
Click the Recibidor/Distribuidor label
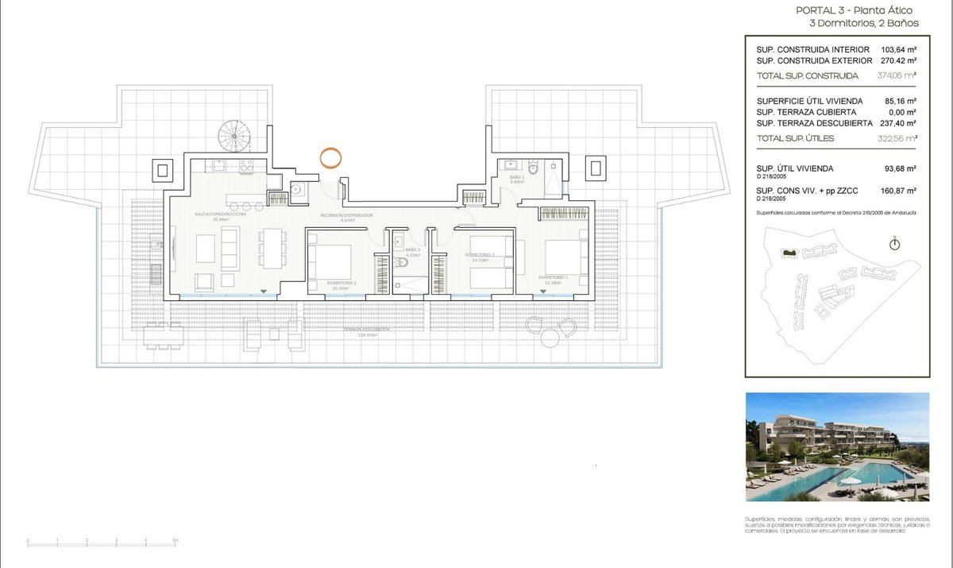346,216
